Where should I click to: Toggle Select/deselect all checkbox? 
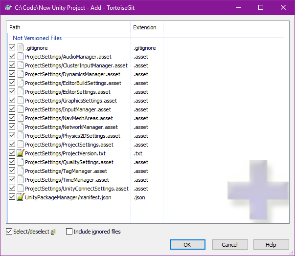(9, 231)
